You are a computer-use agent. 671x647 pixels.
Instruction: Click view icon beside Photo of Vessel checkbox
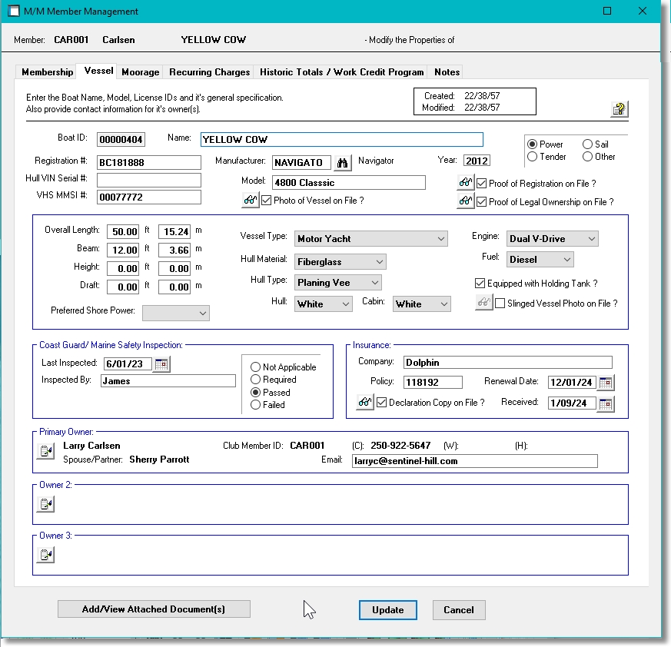[x=250, y=201]
